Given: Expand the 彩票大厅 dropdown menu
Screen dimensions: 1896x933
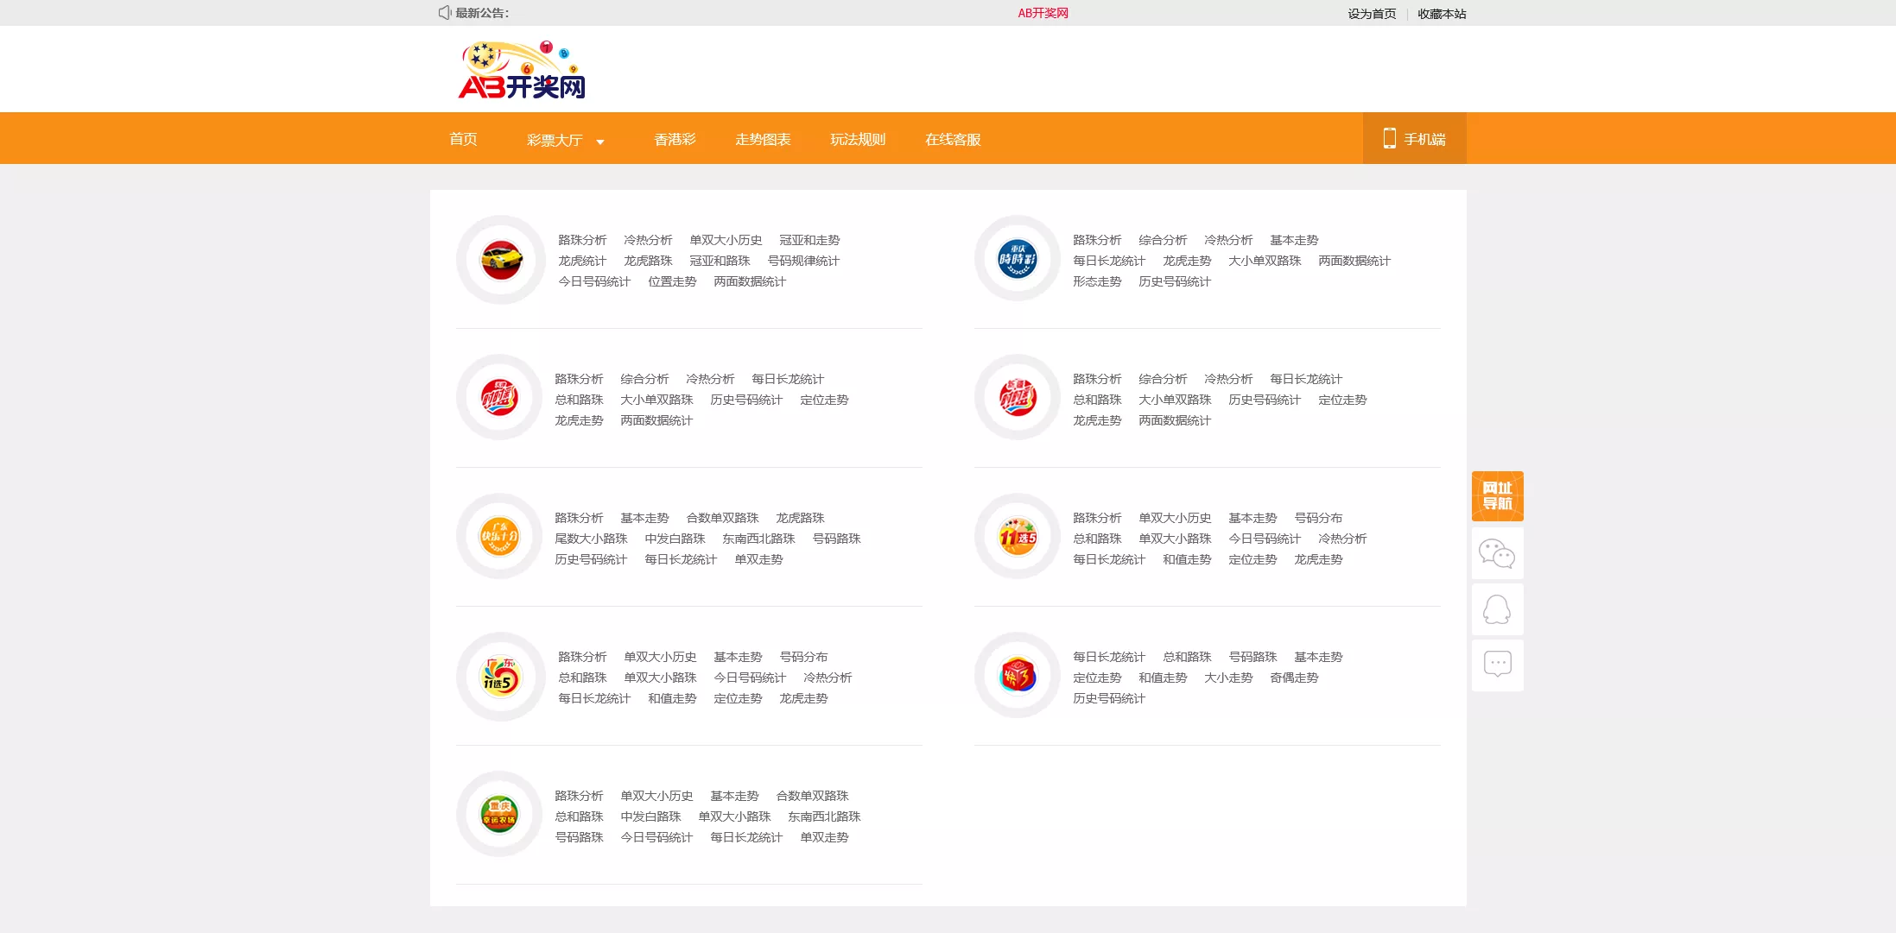Looking at the screenshot, I should 565,140.
